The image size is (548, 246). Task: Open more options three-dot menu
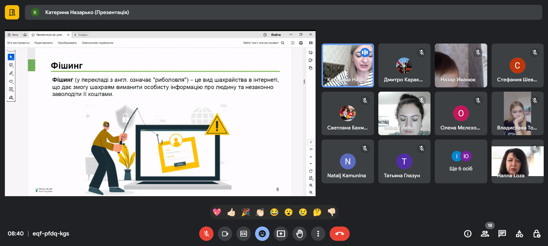tap(318, 234)
